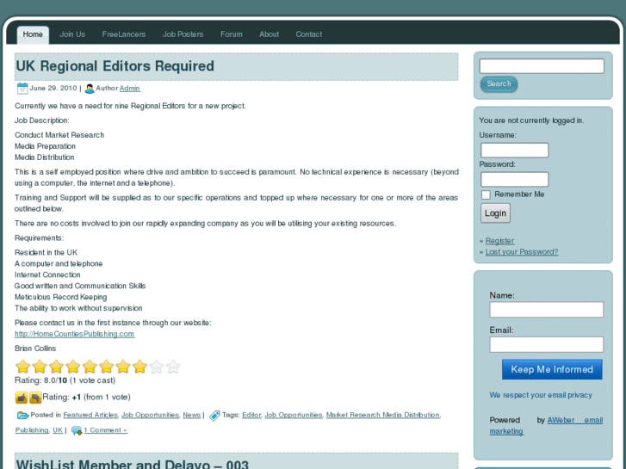Click the calendar icon beside June 29, 2010
The height and width of the screenshot is (469, 626).
(22, 89)
